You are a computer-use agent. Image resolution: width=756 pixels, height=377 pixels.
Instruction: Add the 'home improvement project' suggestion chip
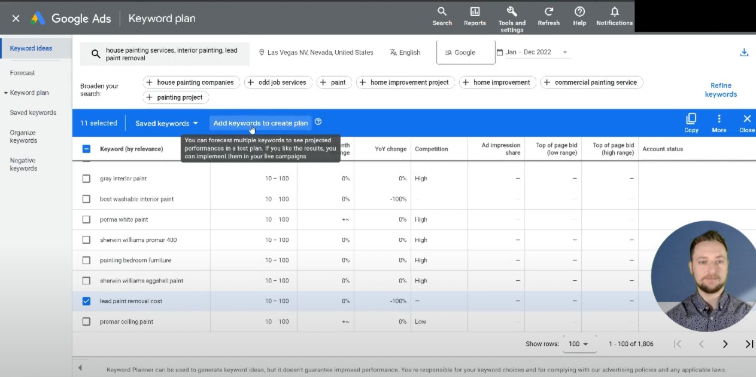point(405,82)
